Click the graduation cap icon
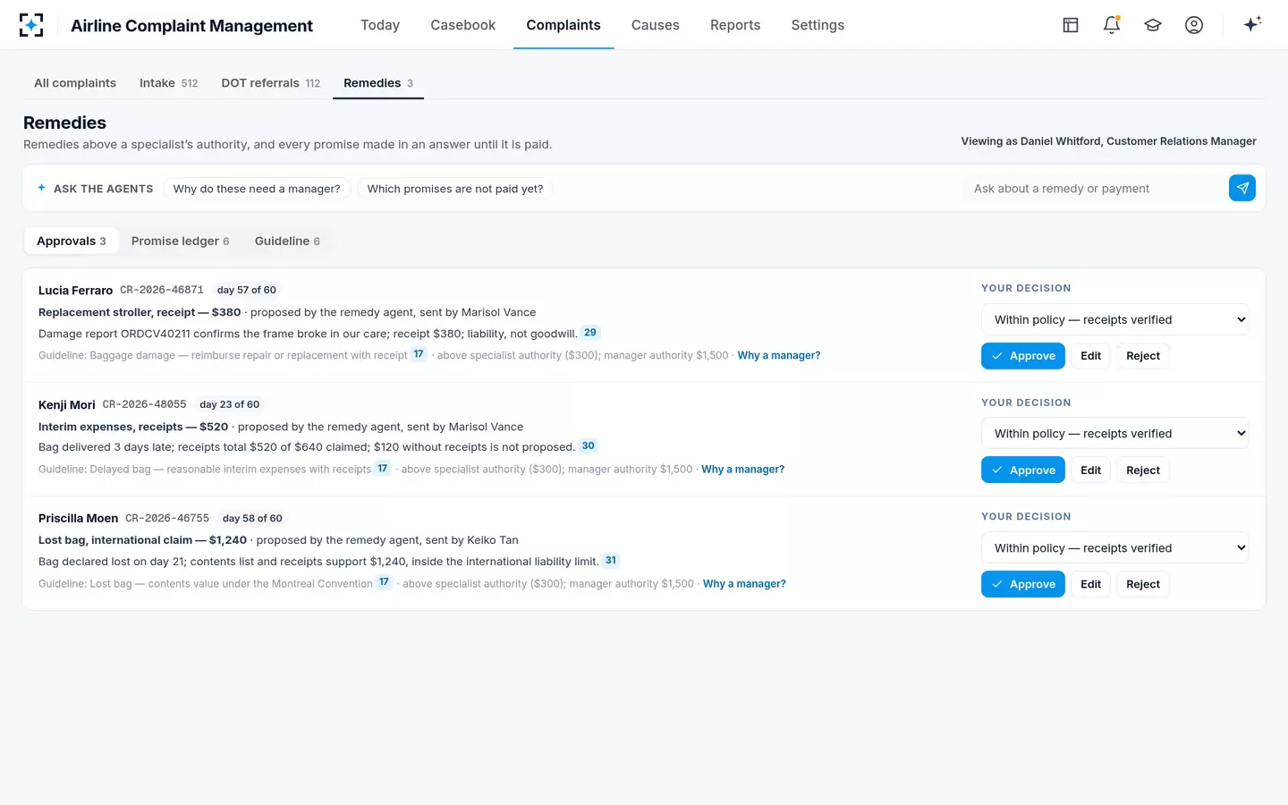Screen dimensions: 1288x805 [x=1153, y=25]
